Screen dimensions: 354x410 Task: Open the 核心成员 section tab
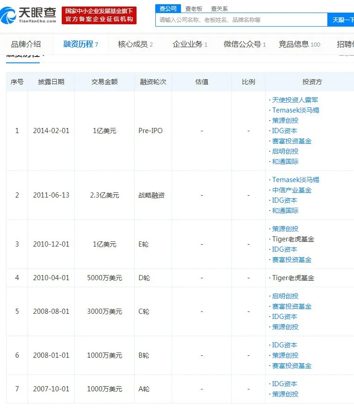135,44
